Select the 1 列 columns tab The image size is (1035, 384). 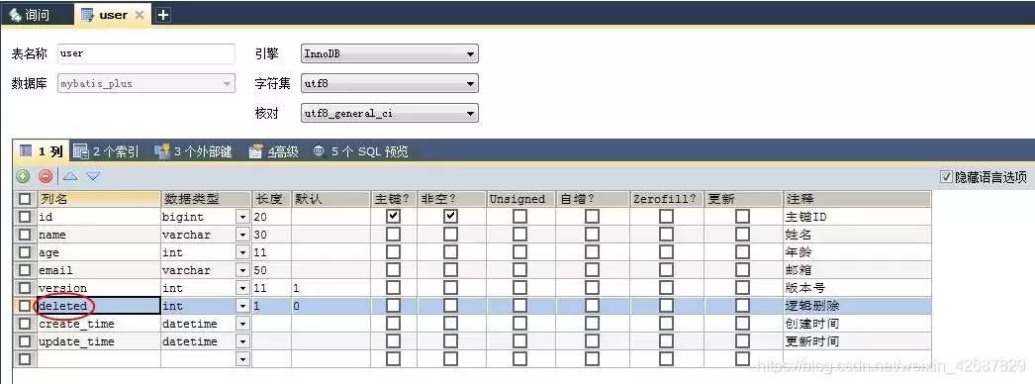[x=41, y=151]
